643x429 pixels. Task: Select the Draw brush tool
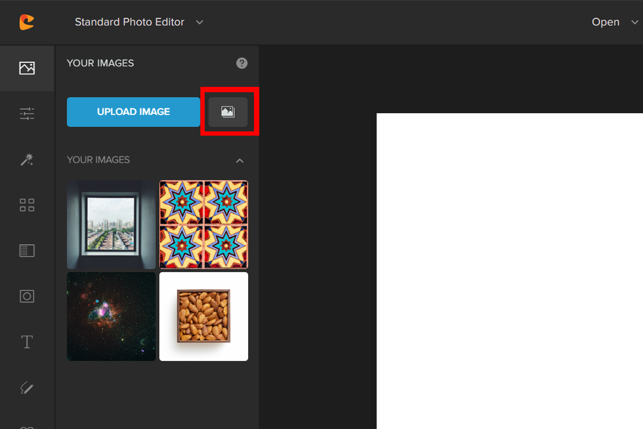click(27, 387)
